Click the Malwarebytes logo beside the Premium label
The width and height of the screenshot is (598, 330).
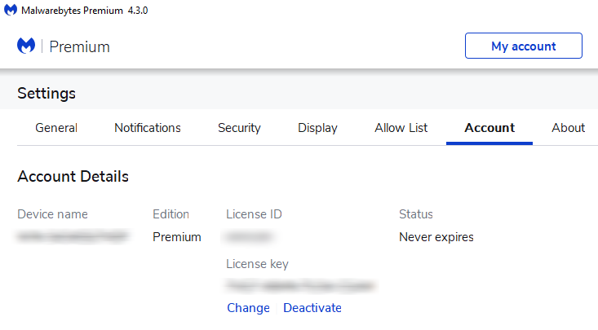coord(26,46)
